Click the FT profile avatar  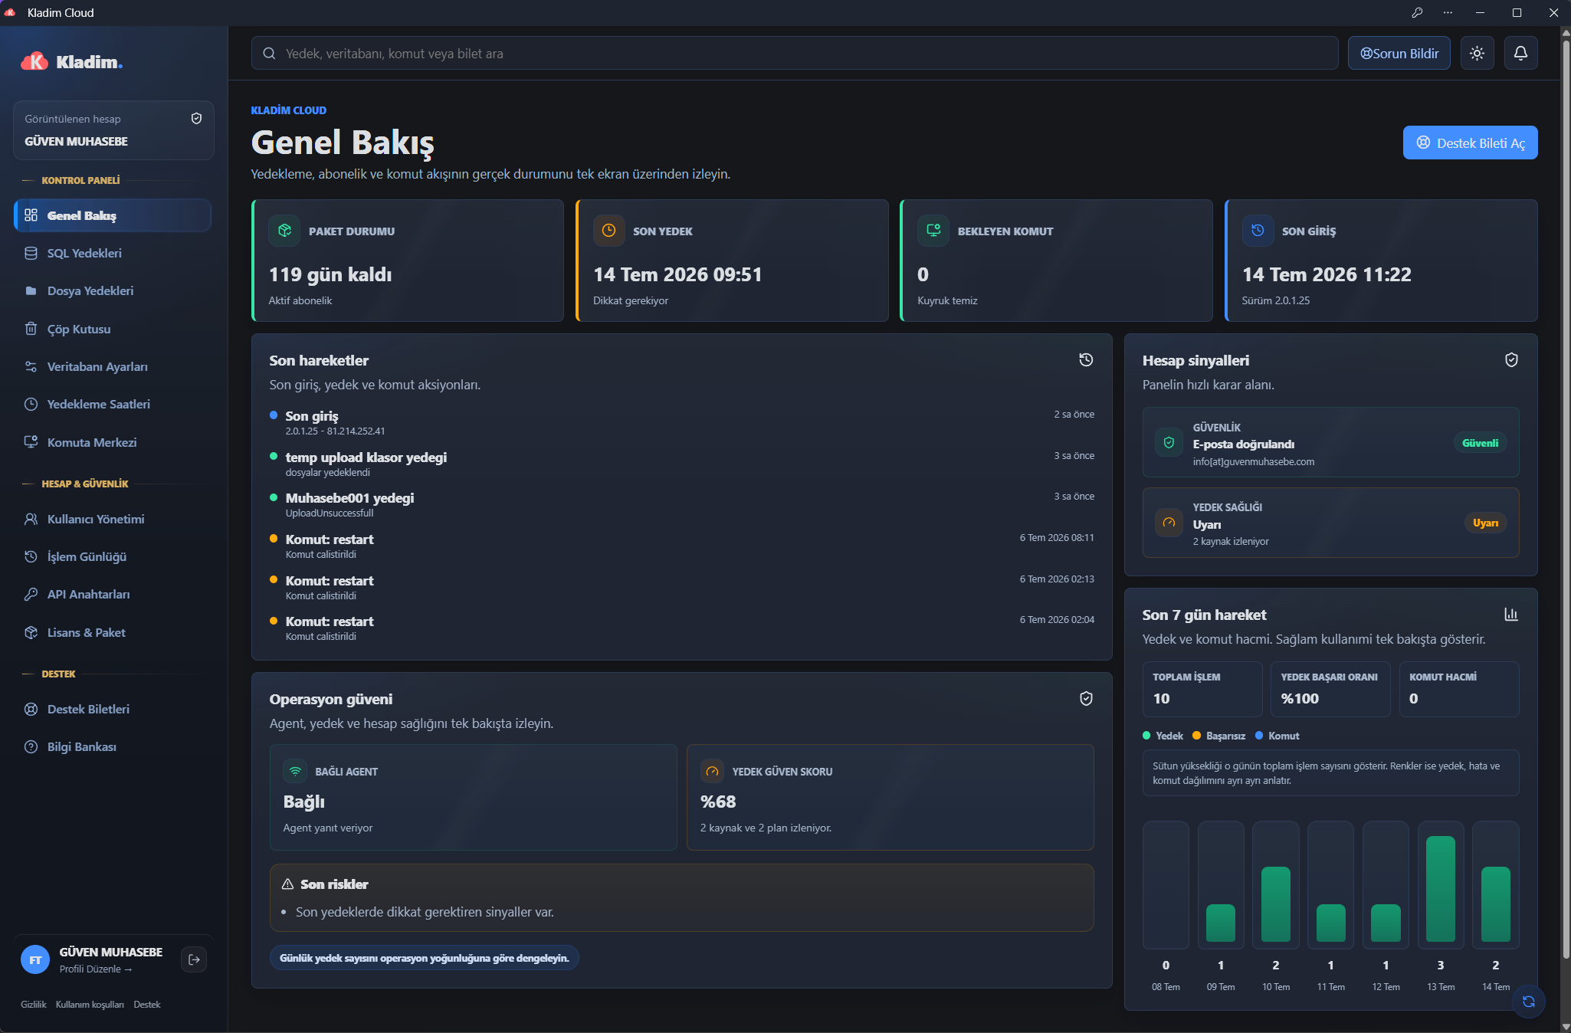(x=35, y=959)
